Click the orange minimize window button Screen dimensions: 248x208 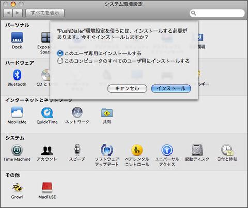[13, 4]
